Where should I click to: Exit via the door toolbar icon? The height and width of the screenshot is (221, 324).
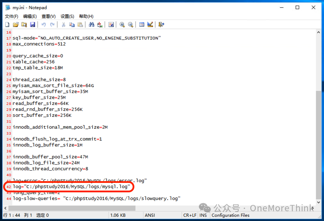pos(161,24)
